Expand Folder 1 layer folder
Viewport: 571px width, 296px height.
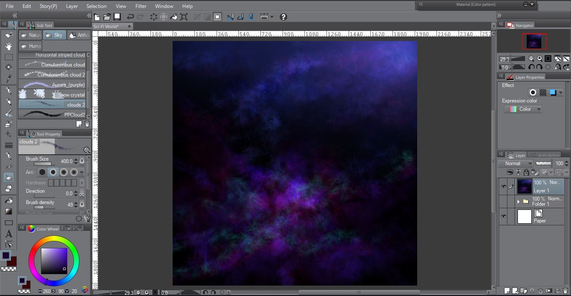point(518,202)
